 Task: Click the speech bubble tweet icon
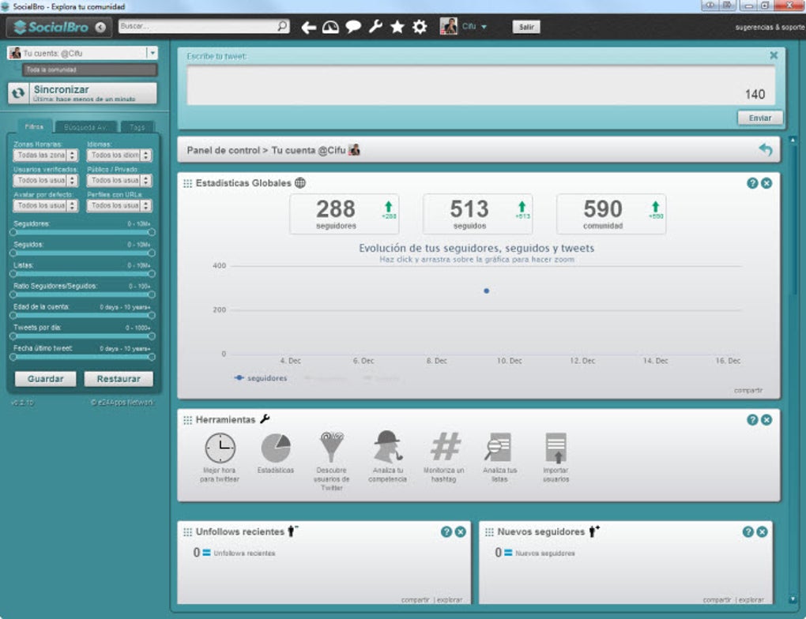tap(353, 27)
